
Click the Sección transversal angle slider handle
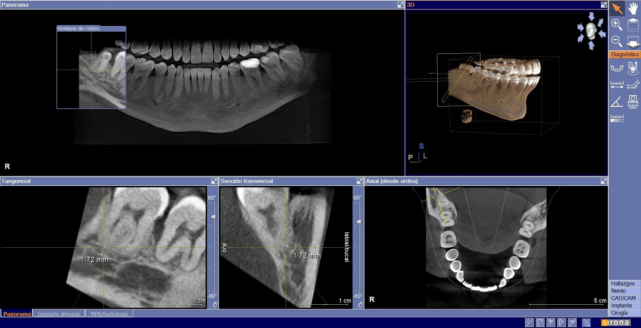pos(359,222)
